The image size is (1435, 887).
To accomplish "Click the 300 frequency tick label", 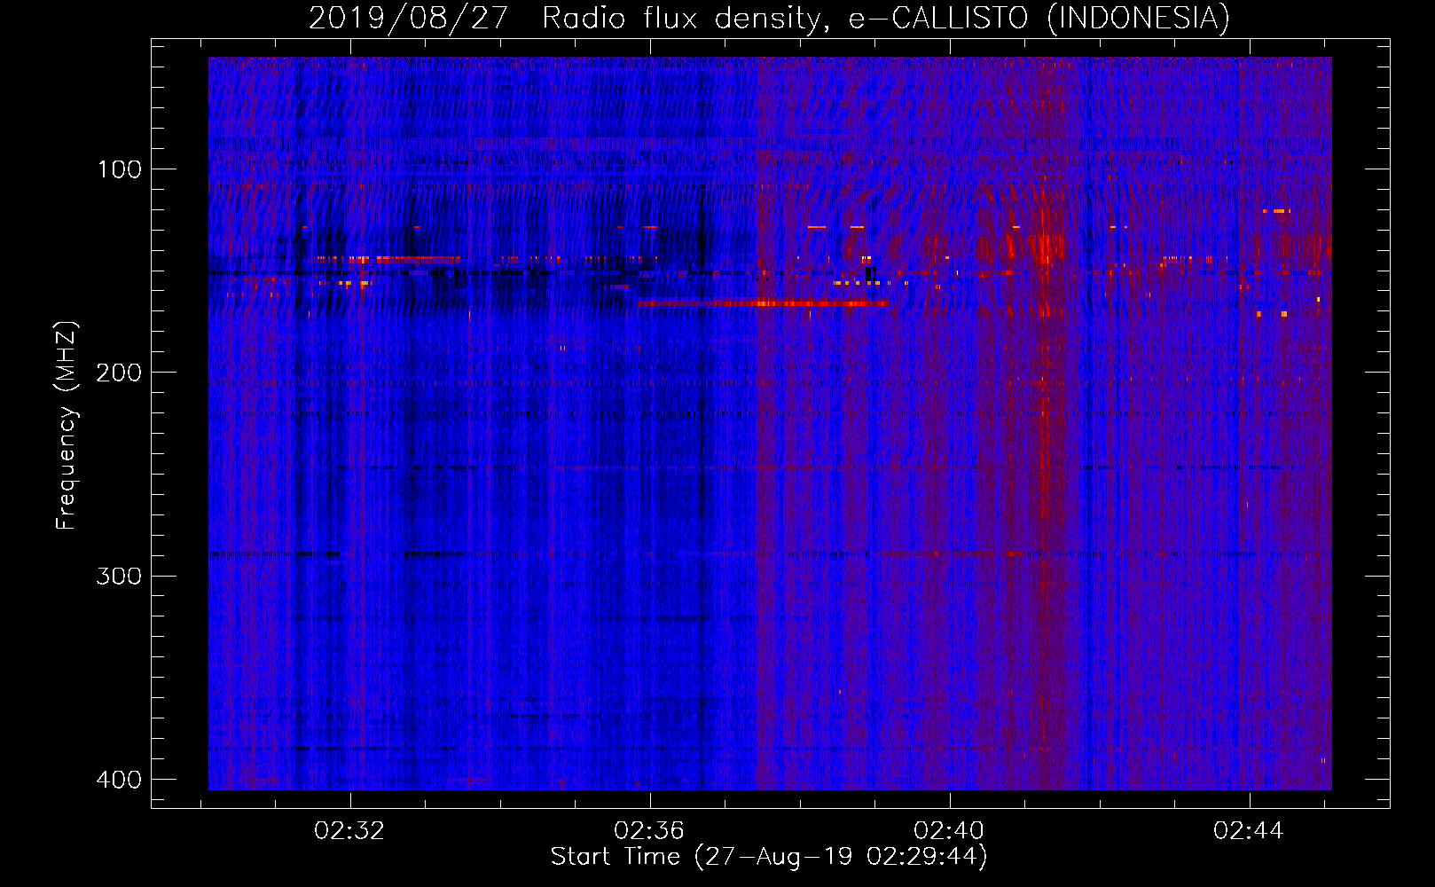I will [x=119, y=577].
